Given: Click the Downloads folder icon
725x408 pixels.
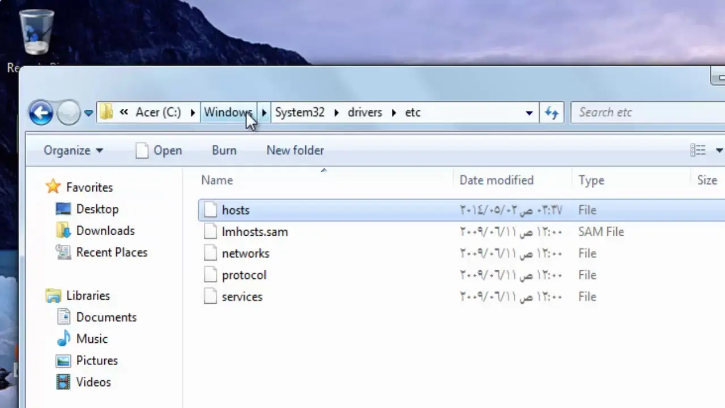Looking at the screenshot, I should point(63,231).
